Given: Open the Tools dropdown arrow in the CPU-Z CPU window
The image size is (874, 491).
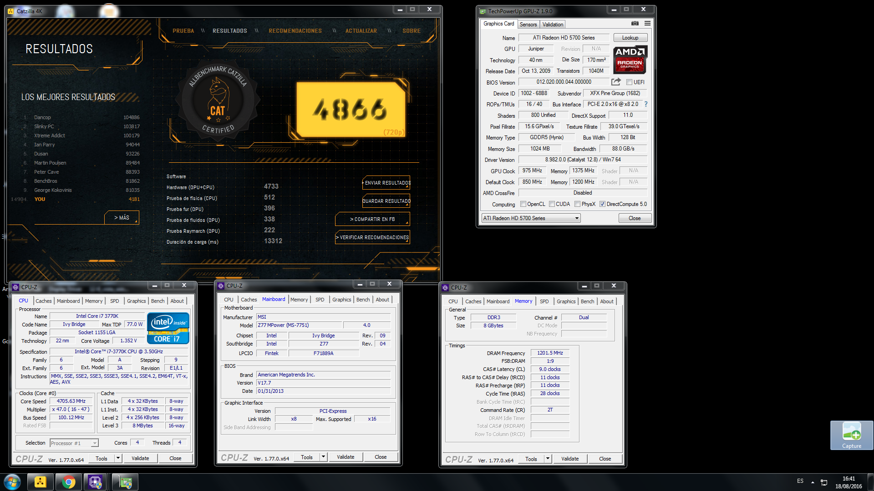Looking at the screenshot, I should click(x=118, y=458).
